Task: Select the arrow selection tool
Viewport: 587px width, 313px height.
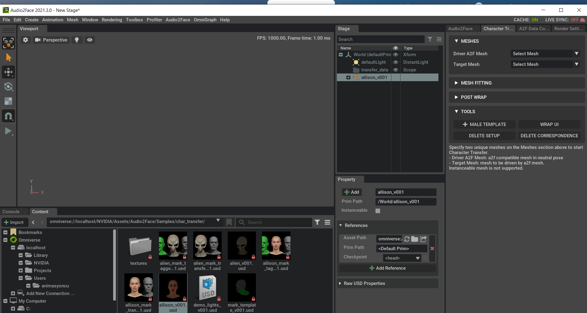Action: 9,57
